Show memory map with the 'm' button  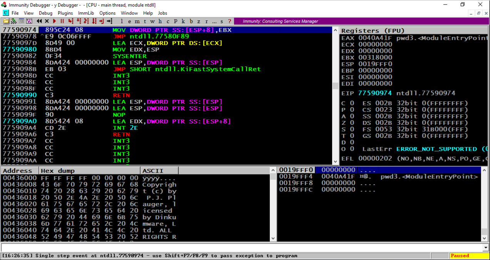(137, 21)
